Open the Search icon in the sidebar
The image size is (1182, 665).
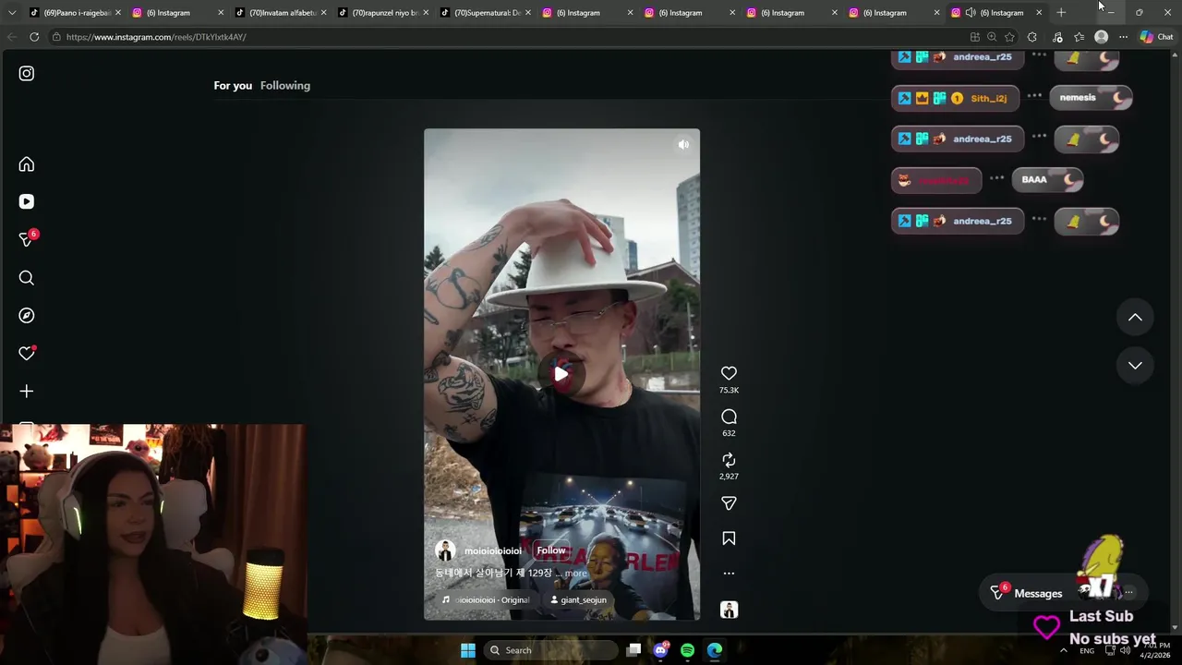pyautogui.click(x=27, y=278)
